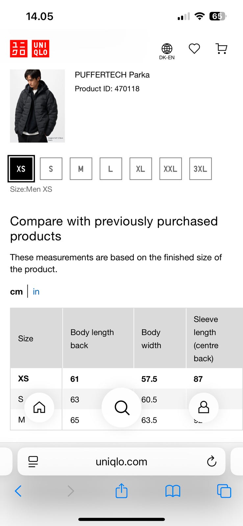This screenshot has width=243, height=526.
Task: Select size S option
Action: (51, 169)
